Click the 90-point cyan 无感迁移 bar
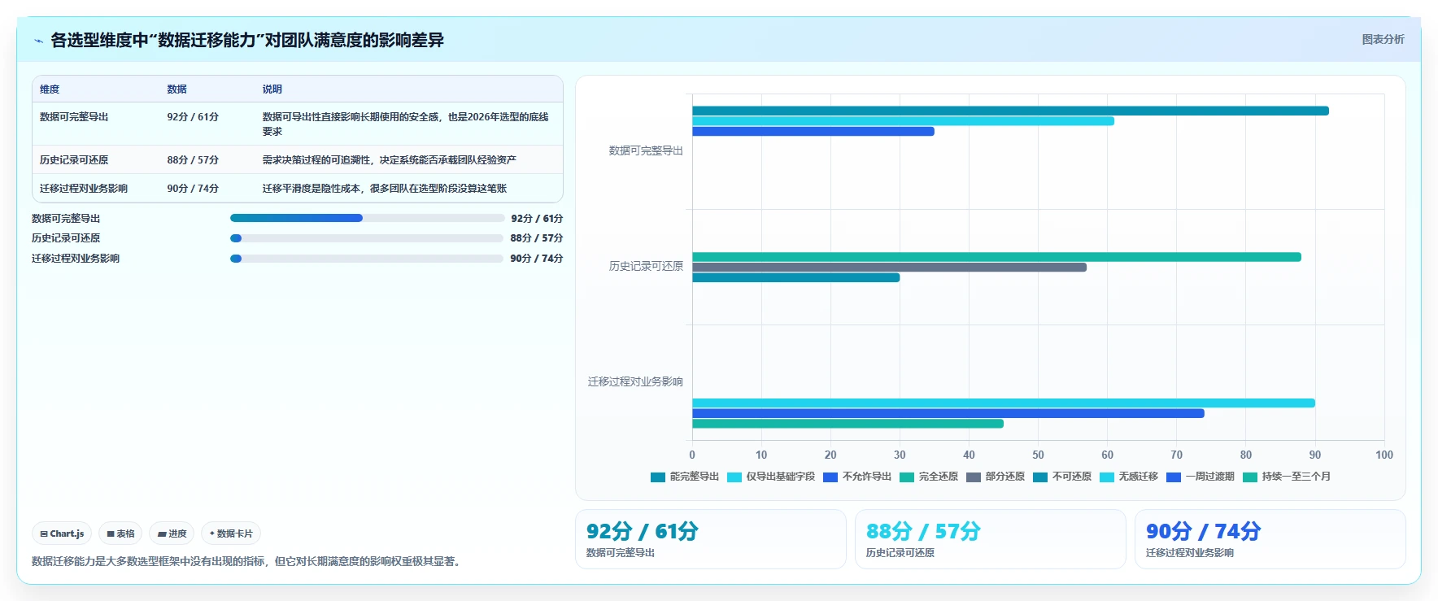Viewport: 1438px width, 601px height. [x=1004, y=403]
